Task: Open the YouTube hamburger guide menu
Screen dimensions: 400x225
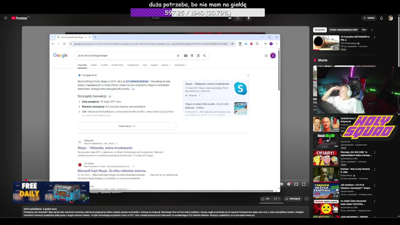Action: (5, 18)
